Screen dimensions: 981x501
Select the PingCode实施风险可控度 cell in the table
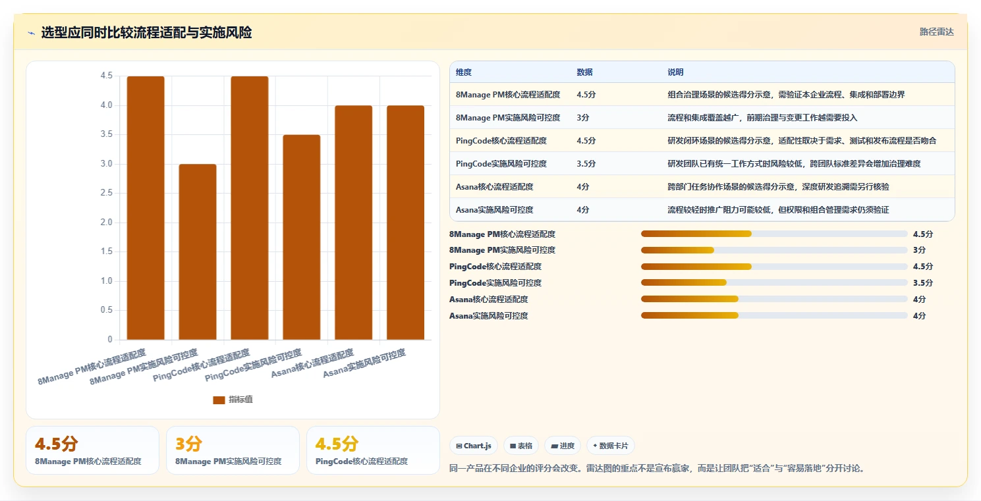501,164
